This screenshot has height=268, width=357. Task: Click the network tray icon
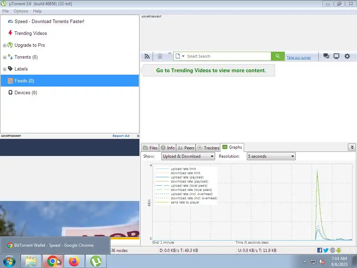[x=313, y=262]
